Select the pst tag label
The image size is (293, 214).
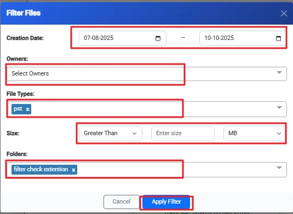point(18,109)
